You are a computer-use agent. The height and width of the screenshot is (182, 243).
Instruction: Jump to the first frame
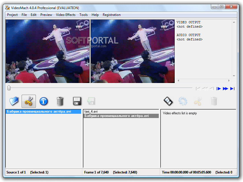(198, 89)
